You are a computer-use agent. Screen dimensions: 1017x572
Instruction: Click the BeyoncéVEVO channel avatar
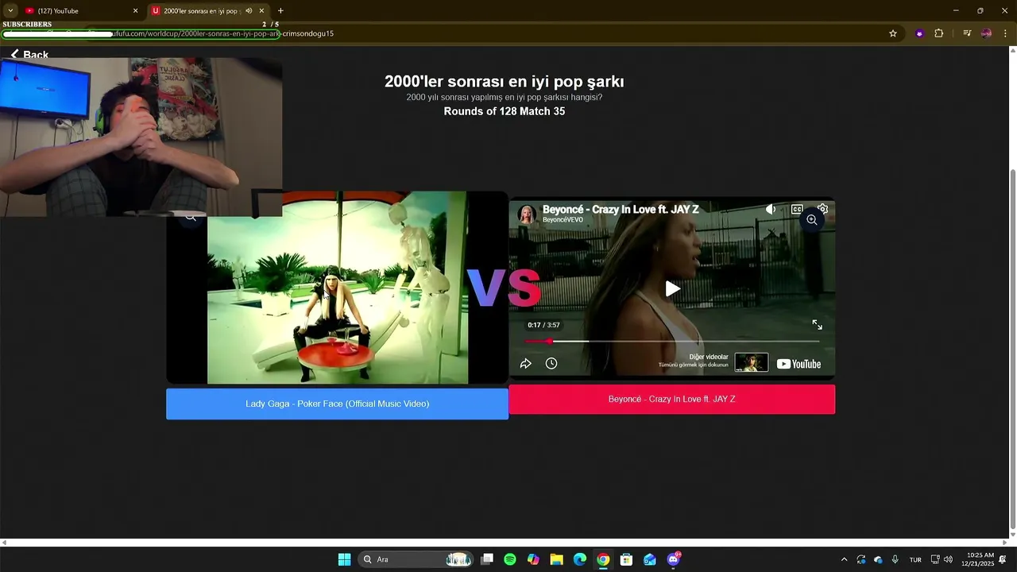click(526, 214)
